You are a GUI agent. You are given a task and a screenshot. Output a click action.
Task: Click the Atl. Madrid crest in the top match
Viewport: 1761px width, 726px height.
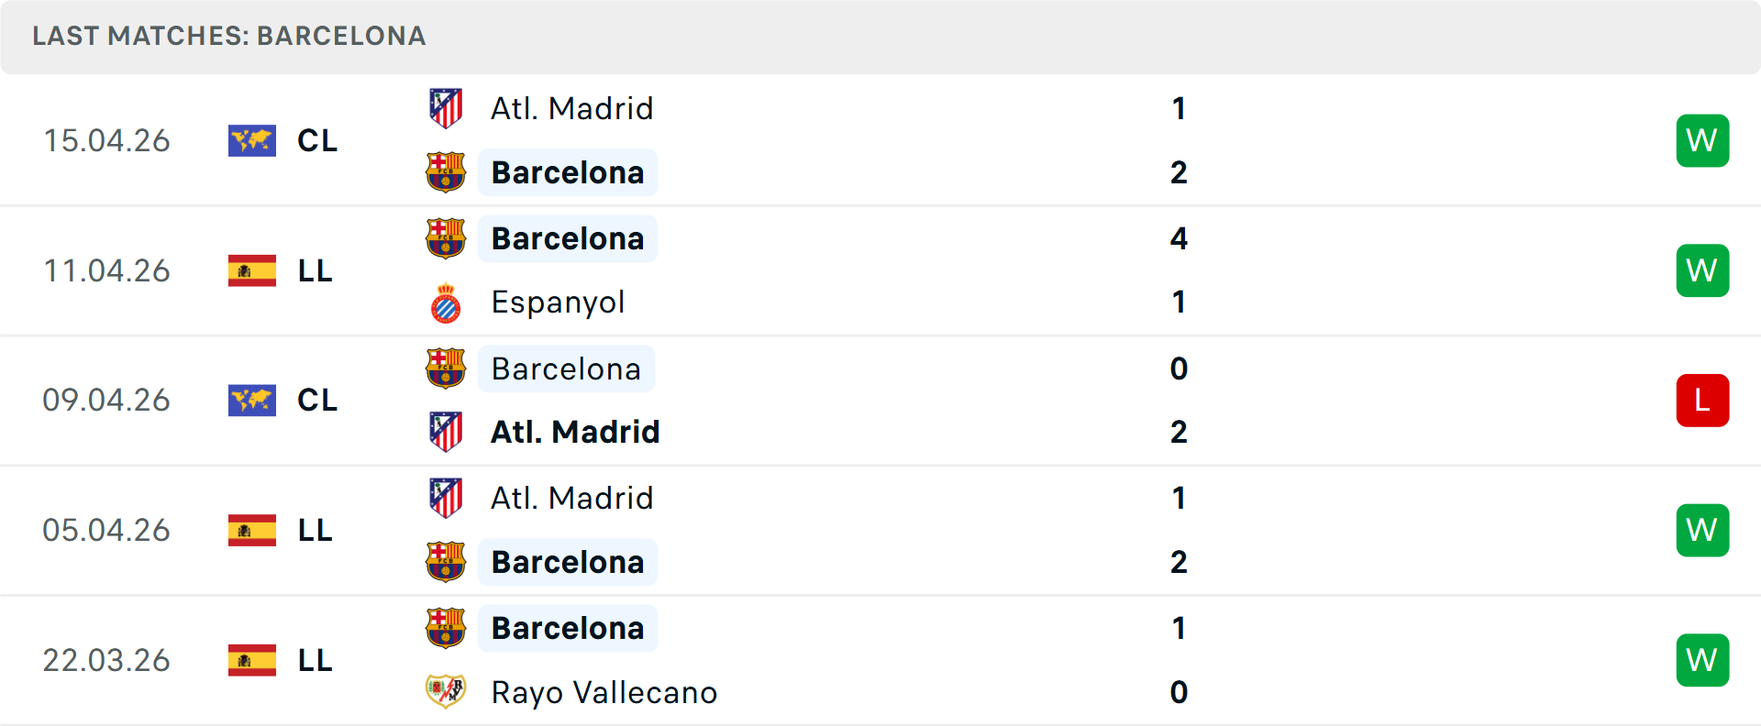pos(447,107)
